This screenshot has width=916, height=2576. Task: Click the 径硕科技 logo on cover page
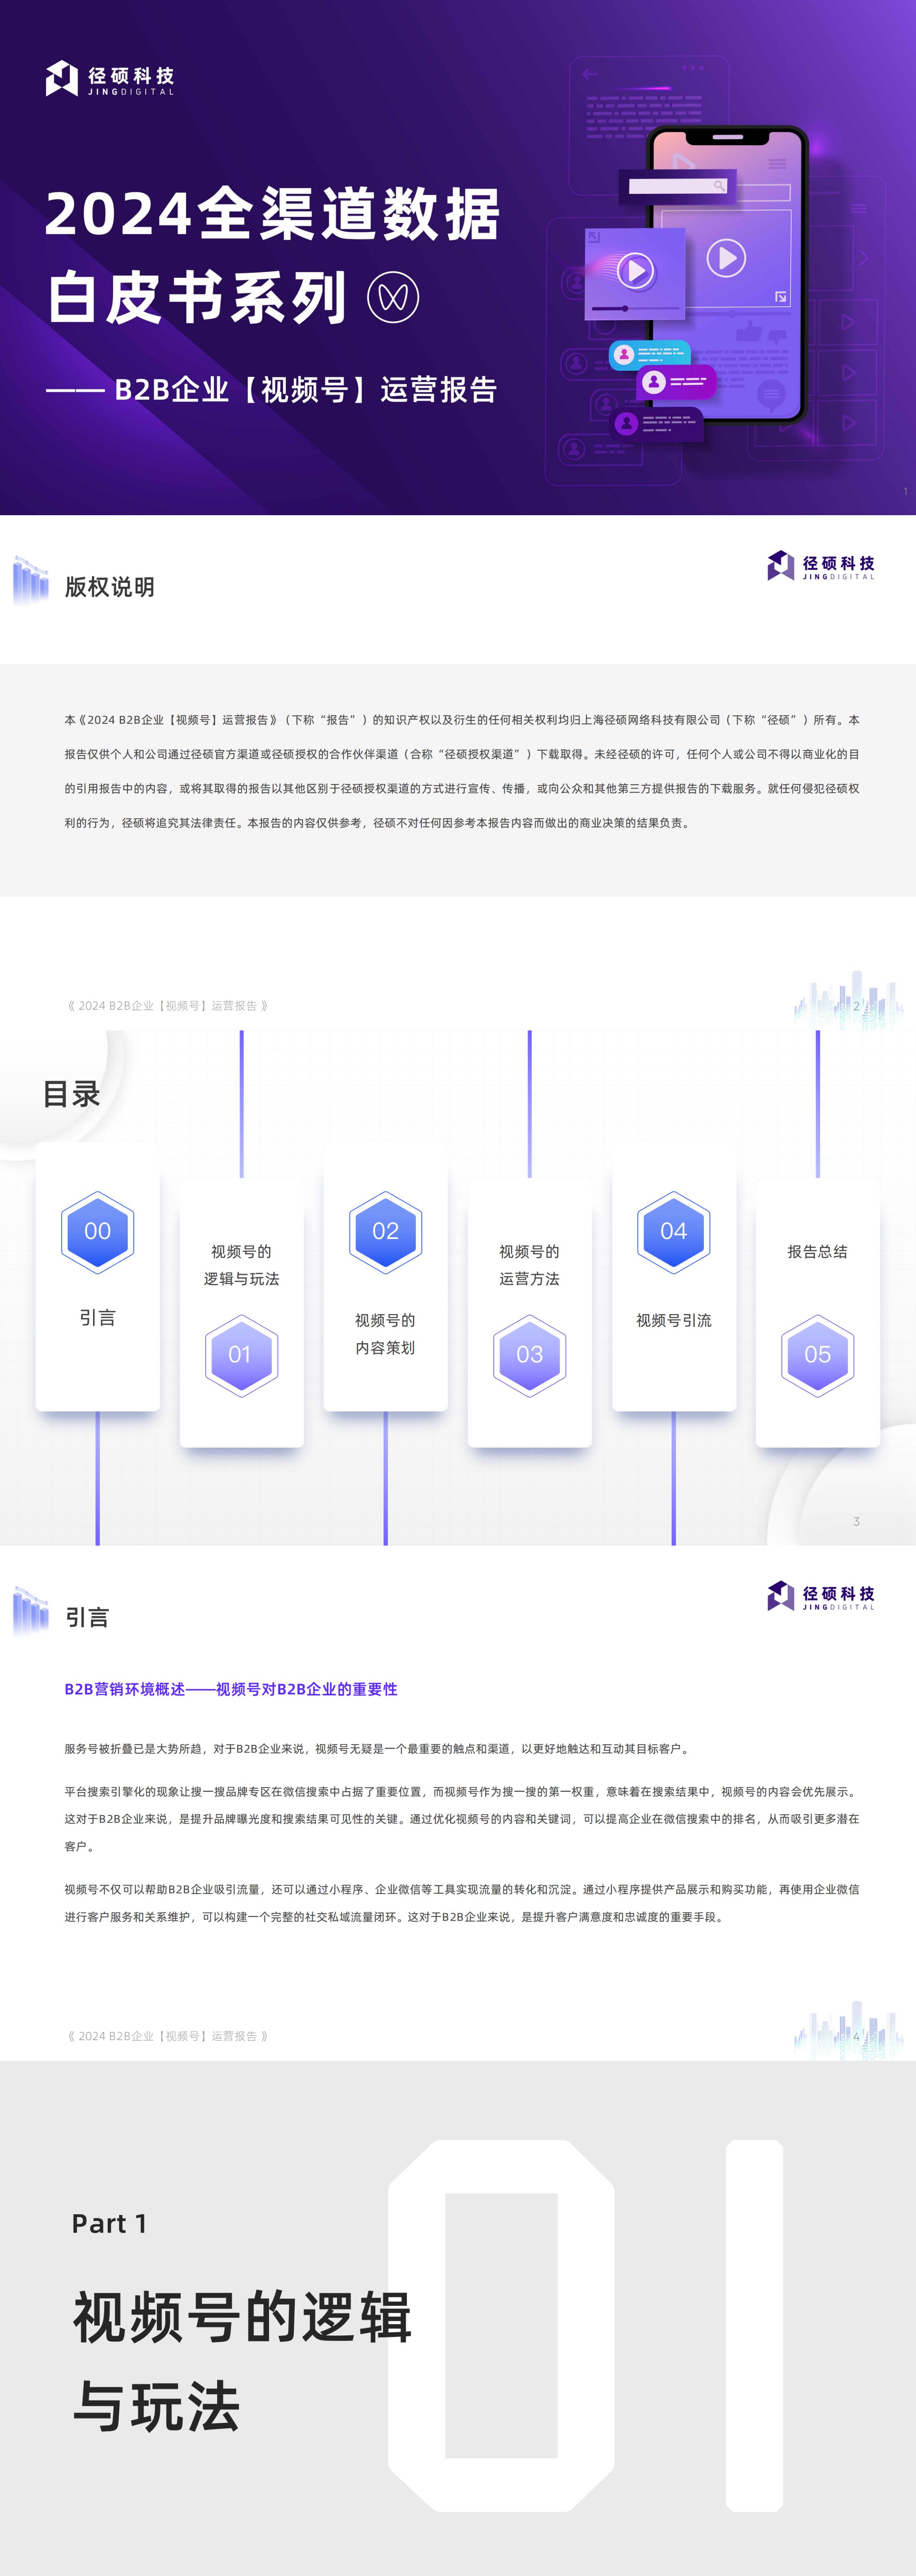pos(110,78)
